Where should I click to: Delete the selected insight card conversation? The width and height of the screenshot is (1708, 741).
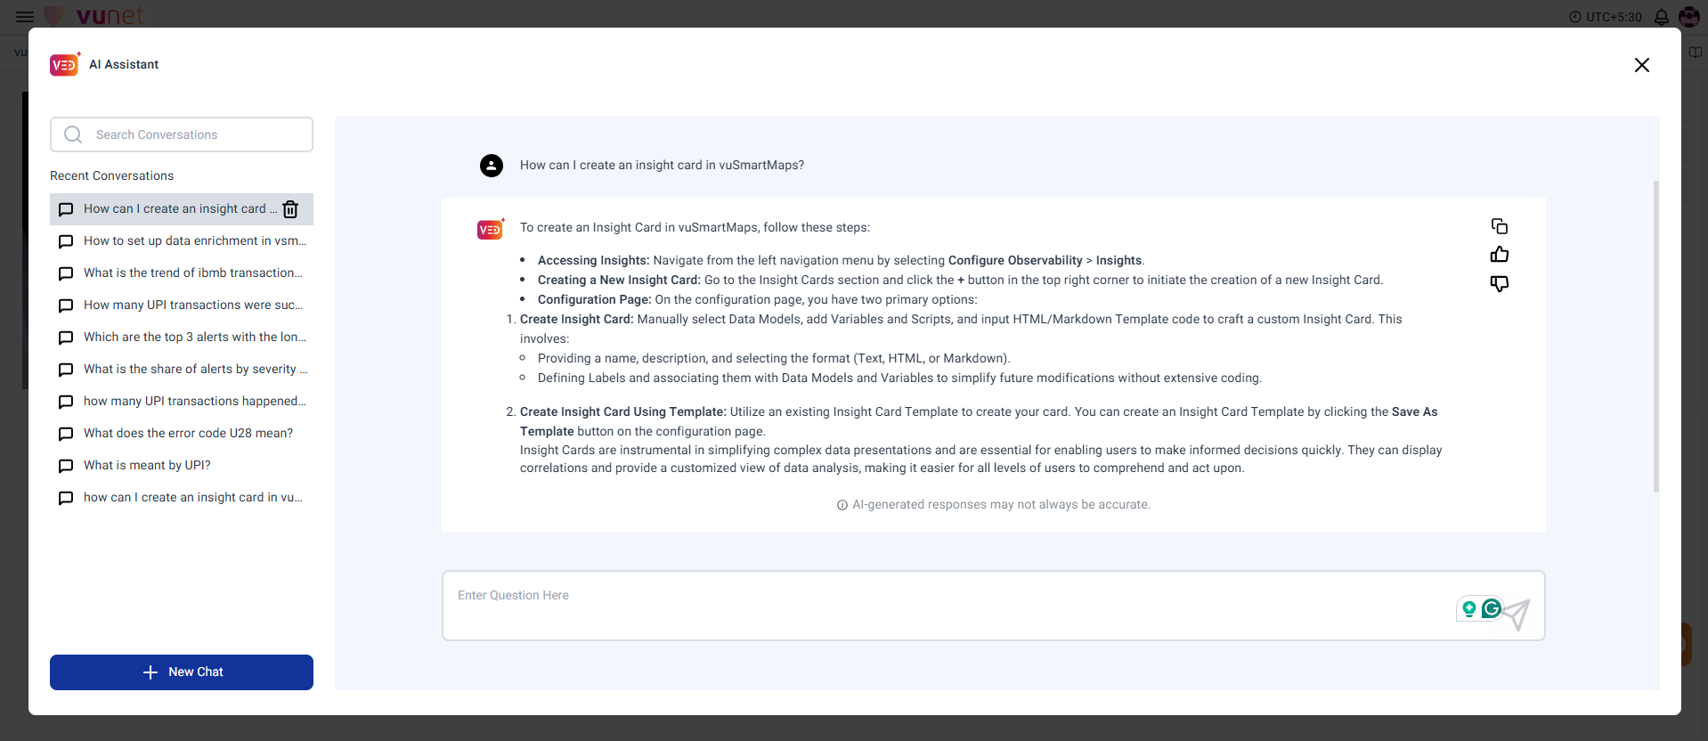[x=290, y=209]
